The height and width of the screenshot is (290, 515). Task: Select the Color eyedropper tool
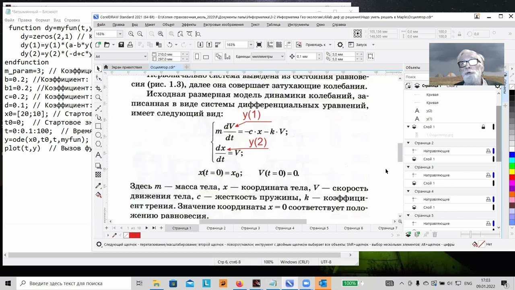tap(98, 186)
